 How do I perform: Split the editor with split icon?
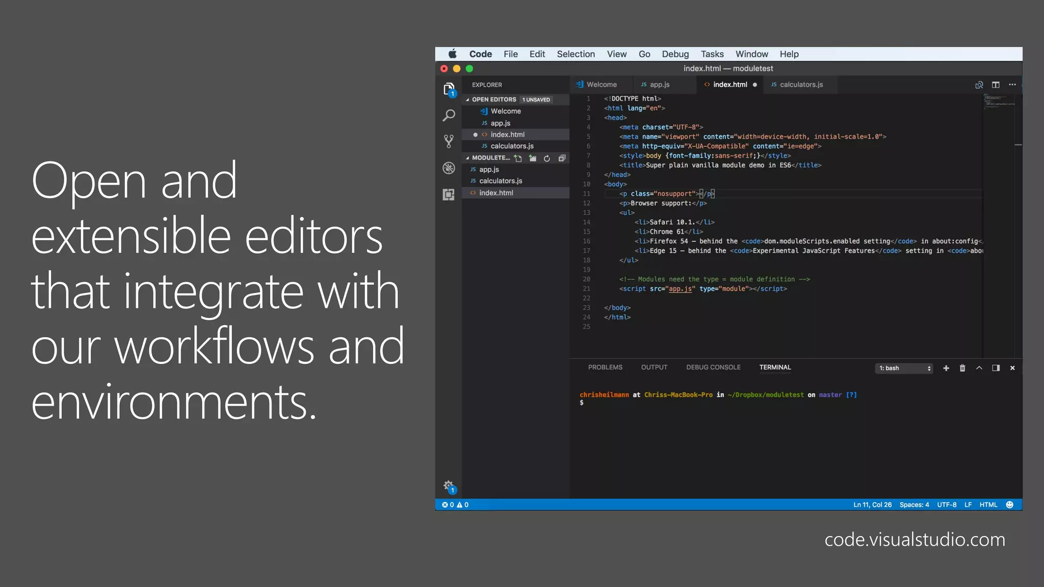[996, 85]
